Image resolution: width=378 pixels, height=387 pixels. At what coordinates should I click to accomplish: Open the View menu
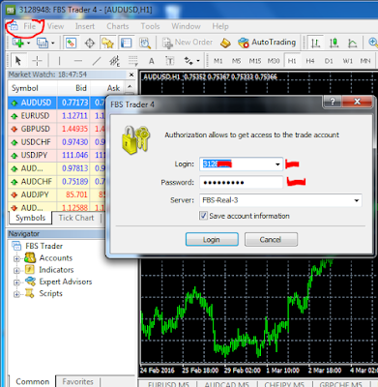pyautogui.click(x=55, y=26)
